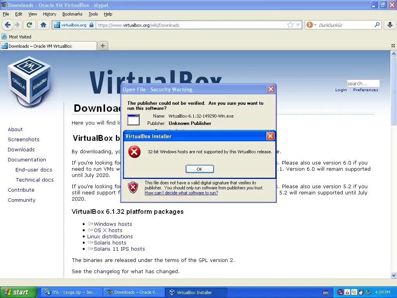Viewport: 397px width, 298px height.
Task: Open the View menu
Action: [x=33, y=14]
